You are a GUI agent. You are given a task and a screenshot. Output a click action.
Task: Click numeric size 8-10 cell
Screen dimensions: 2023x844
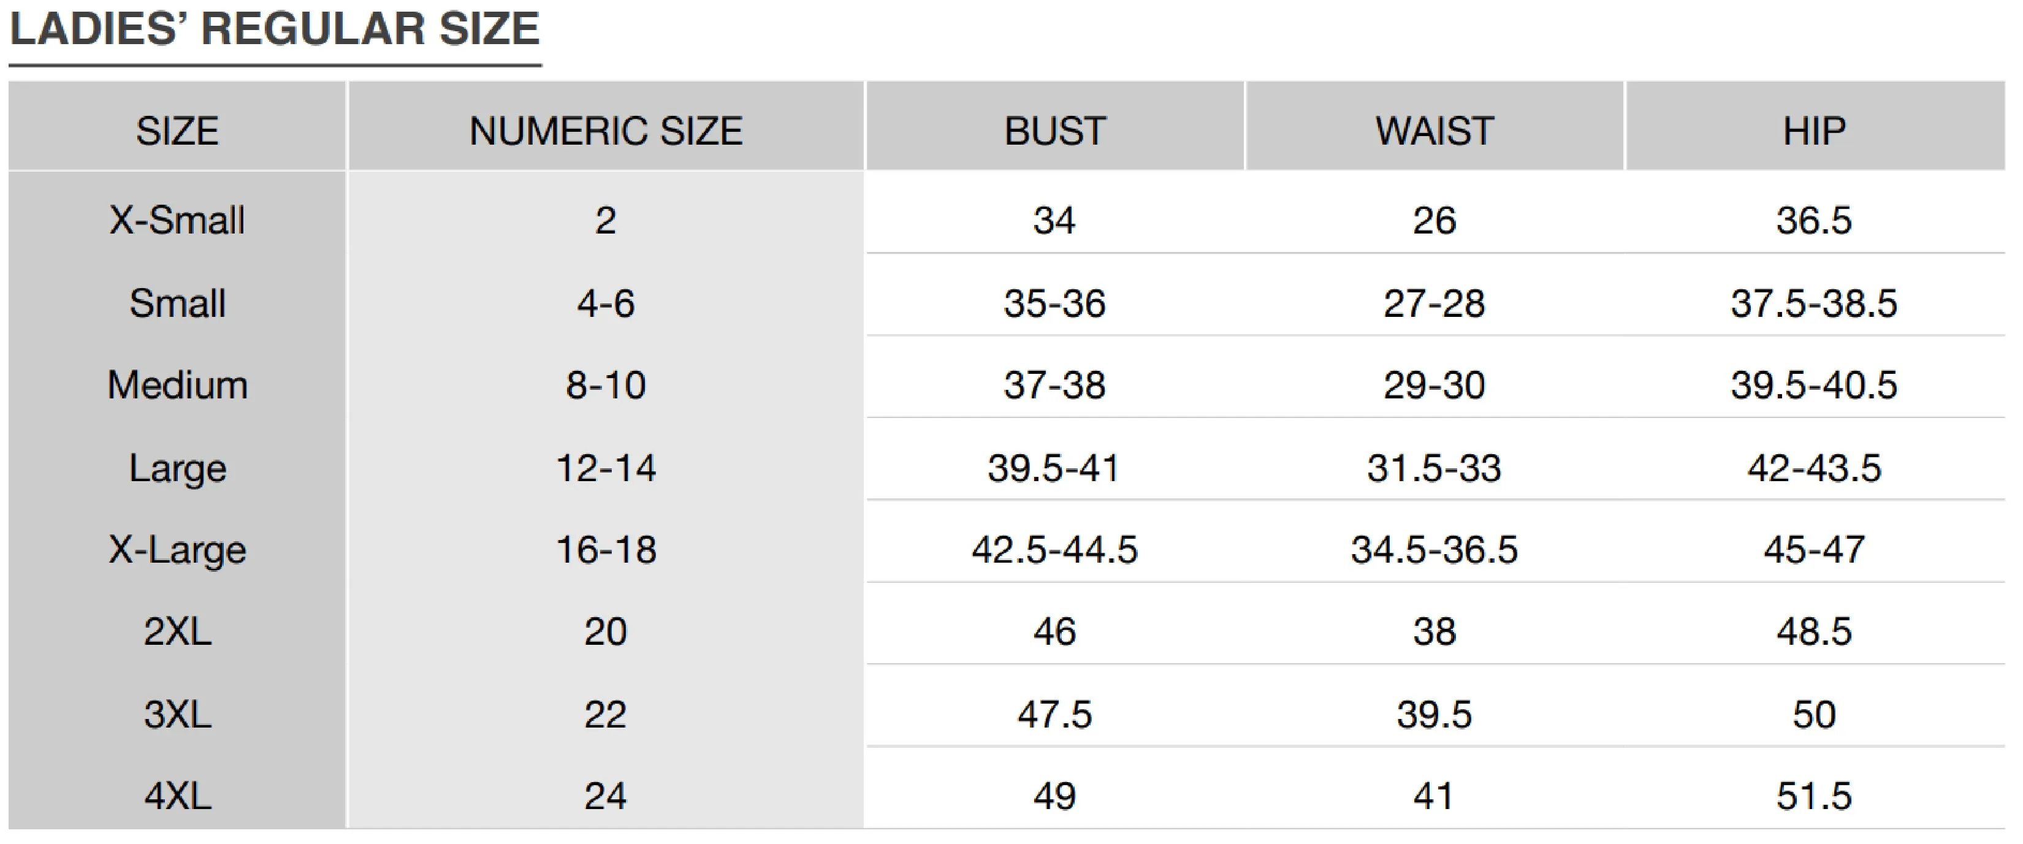(x=606, y=385)
